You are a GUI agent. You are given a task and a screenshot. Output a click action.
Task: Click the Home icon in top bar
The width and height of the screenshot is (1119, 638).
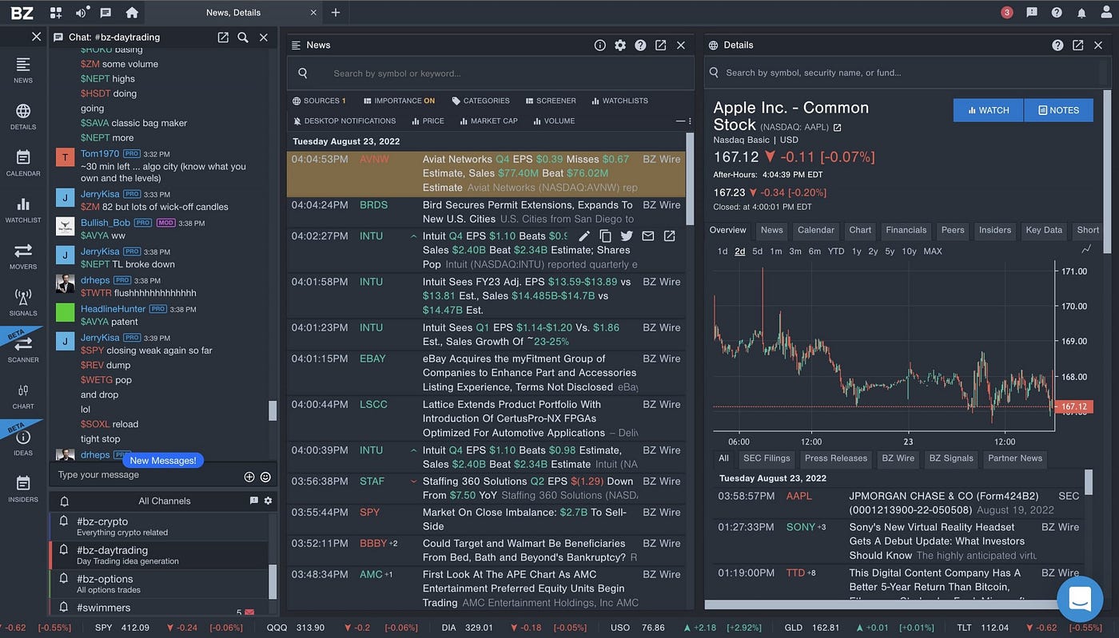(x=132, y=13)
